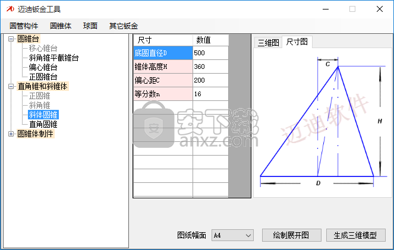The image size is (394, 250).
Task: Select the 锥体高度H row label
Action: pos(163,67)
